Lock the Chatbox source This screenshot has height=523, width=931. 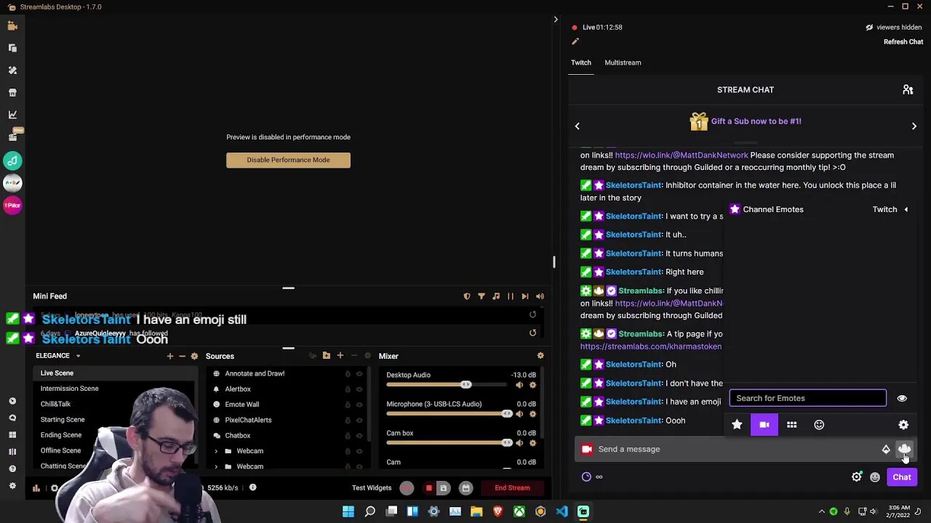tap(348, 436)
